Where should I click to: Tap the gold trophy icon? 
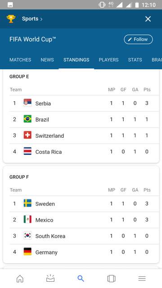click(x=11, y=19)
